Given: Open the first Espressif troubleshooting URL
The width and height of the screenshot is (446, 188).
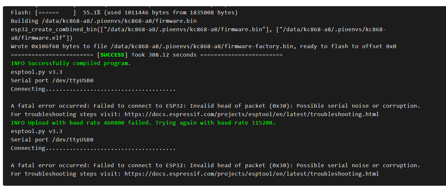Looking at the screenshot, I should [251, 114].
